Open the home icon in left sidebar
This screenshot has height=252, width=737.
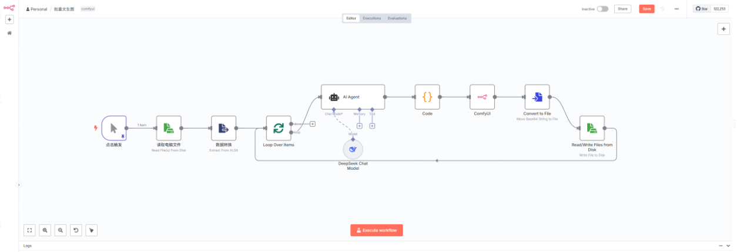tap(9, 33)
